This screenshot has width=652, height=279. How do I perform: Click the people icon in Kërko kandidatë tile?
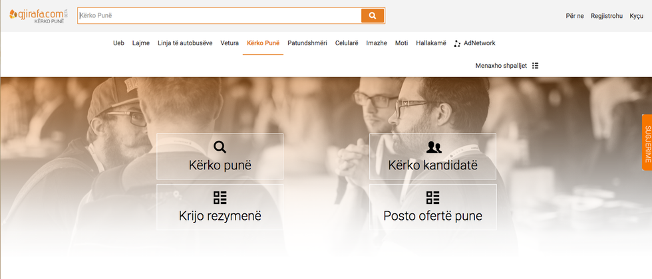point(434,147)
